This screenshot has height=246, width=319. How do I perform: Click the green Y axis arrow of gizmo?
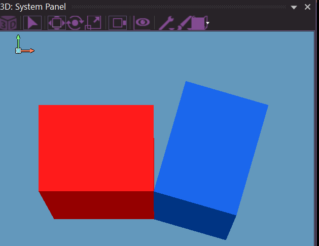pos(18,40)
